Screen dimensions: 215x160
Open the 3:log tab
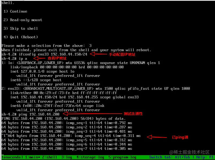point(67,157)
